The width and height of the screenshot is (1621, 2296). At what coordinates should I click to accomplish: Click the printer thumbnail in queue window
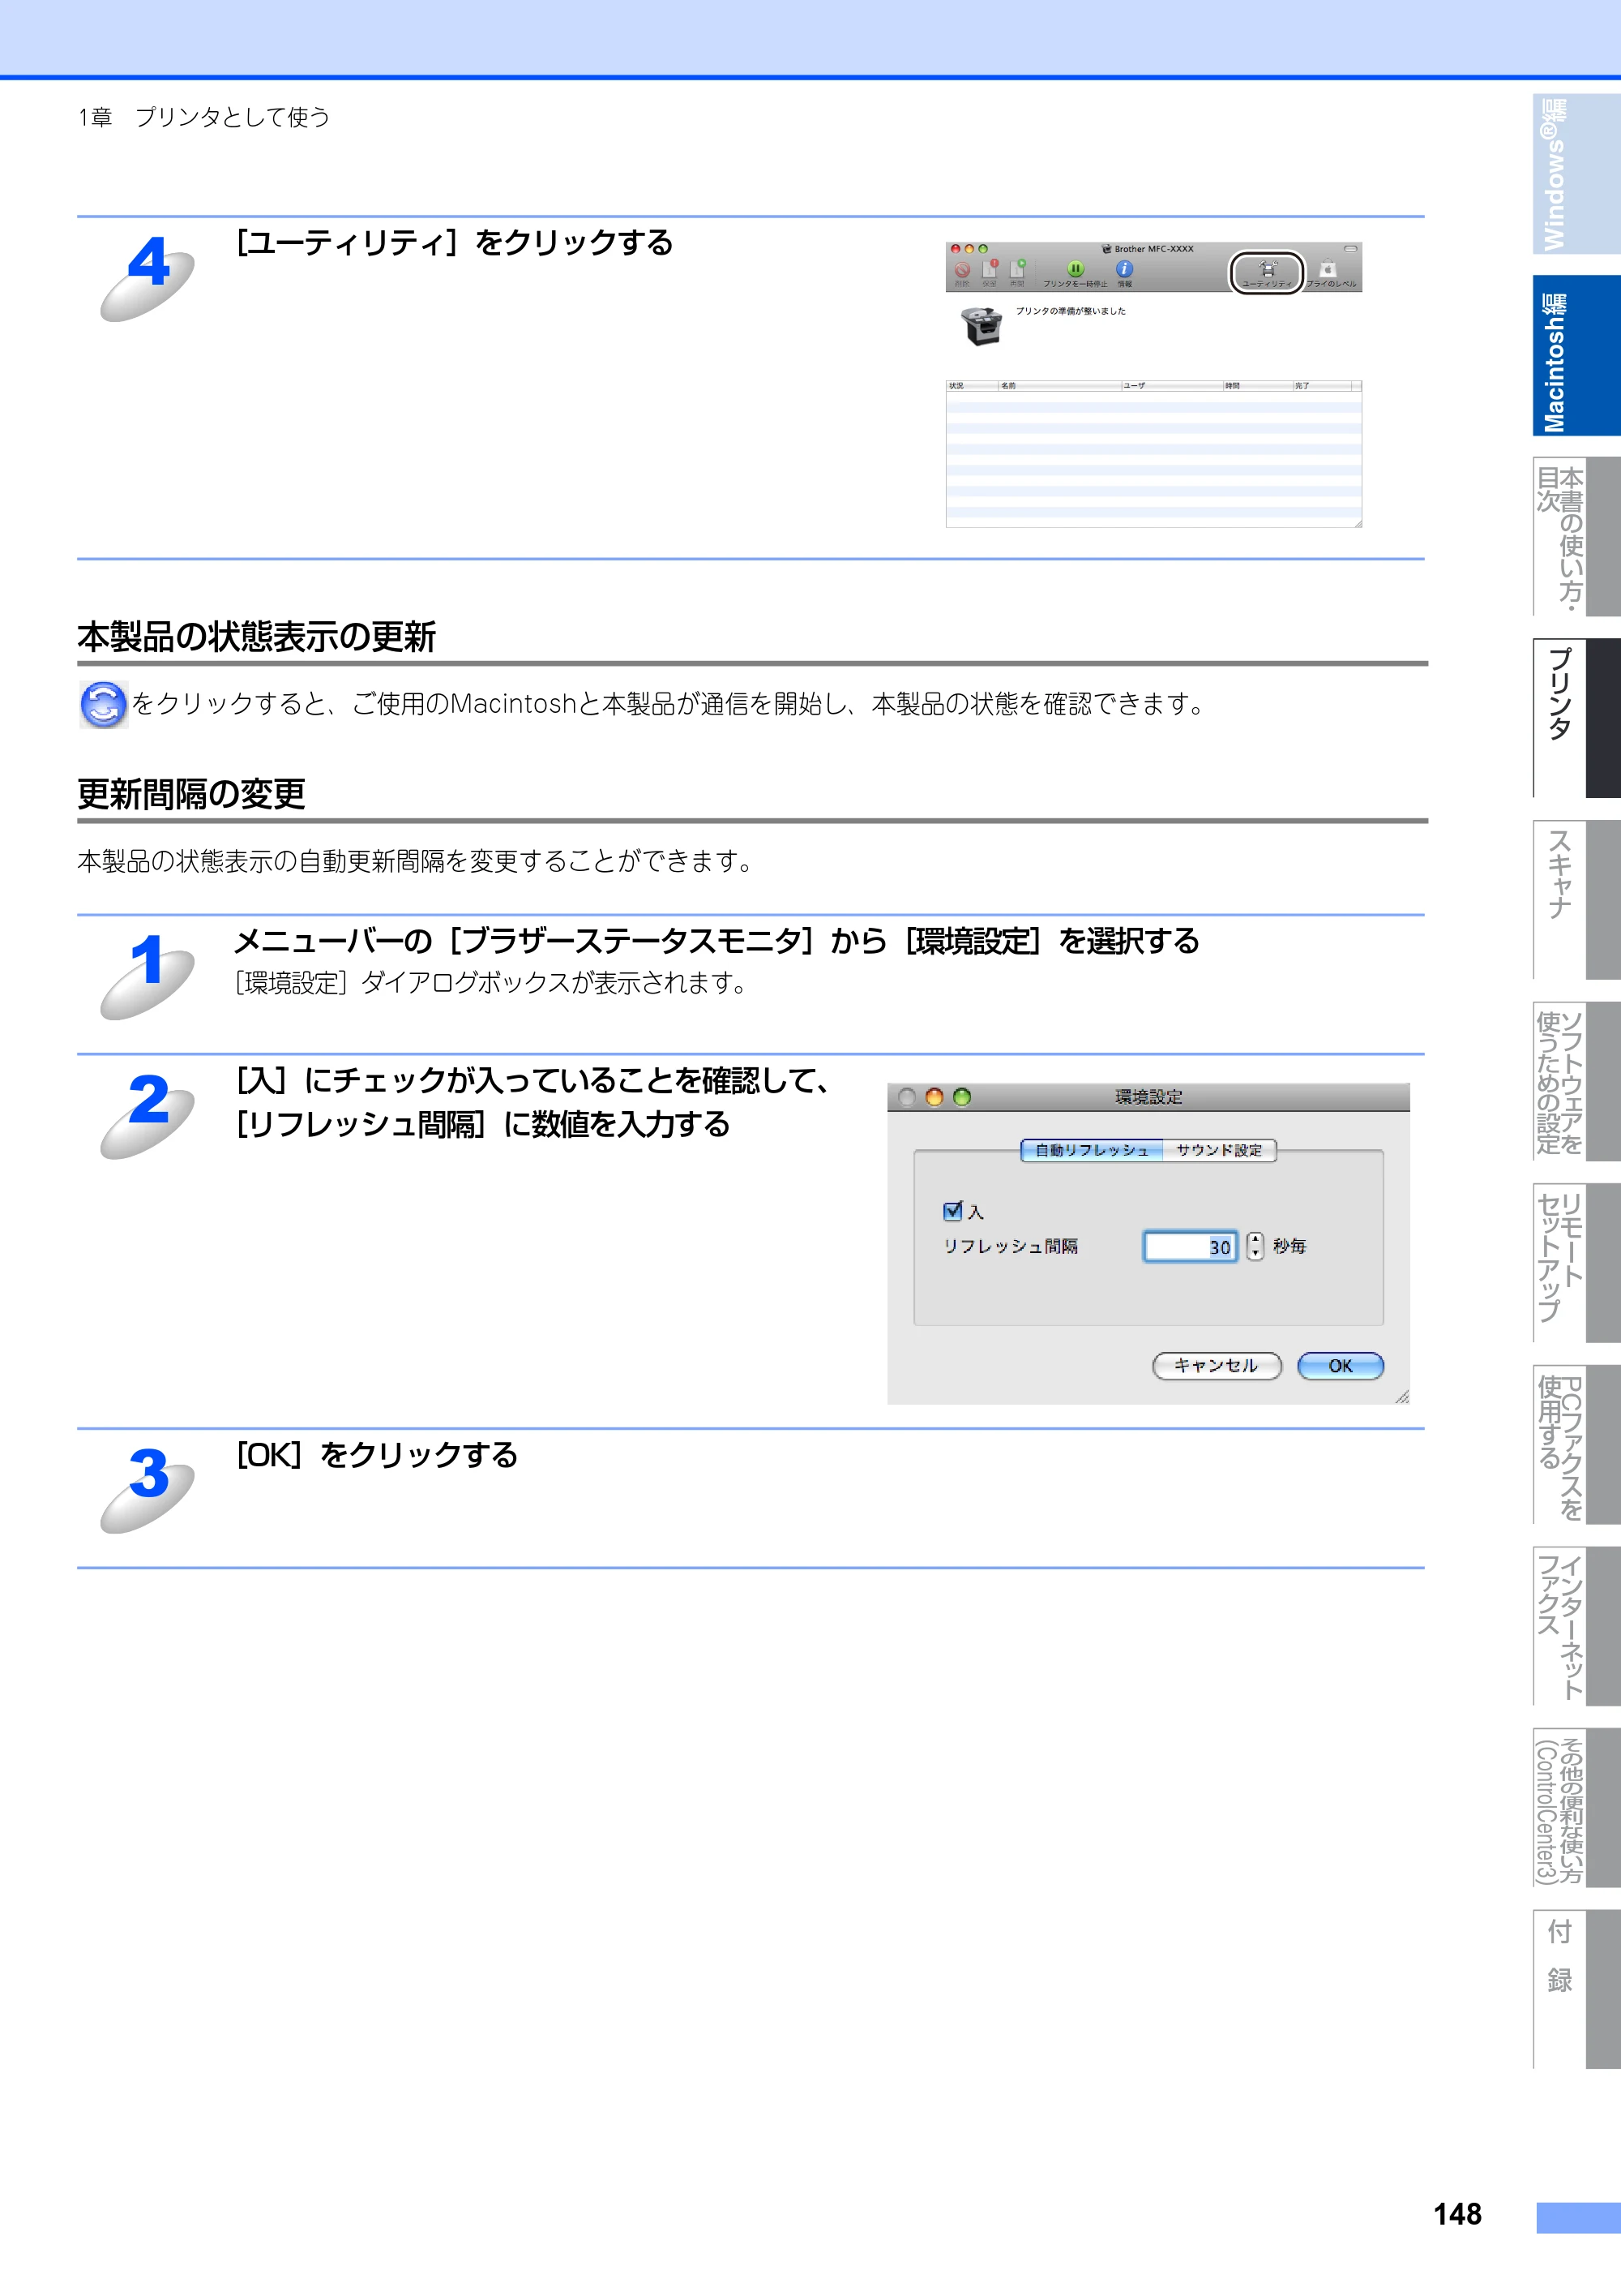coord(982,325)
